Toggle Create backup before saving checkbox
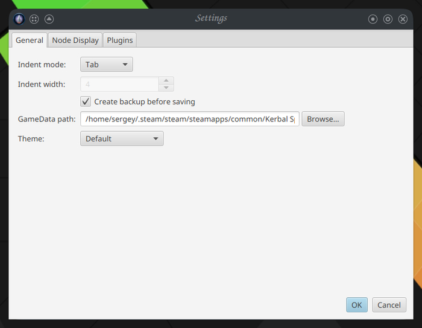 pyautogui.click(x=86, y=101)
